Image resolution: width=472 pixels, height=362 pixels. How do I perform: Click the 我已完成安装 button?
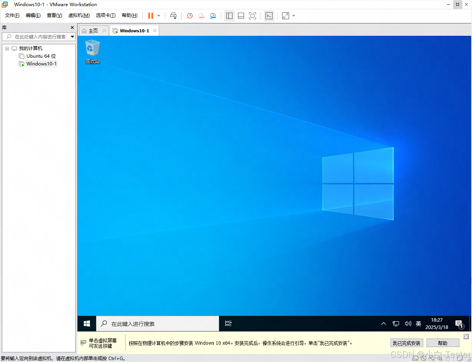coord(406,343)
